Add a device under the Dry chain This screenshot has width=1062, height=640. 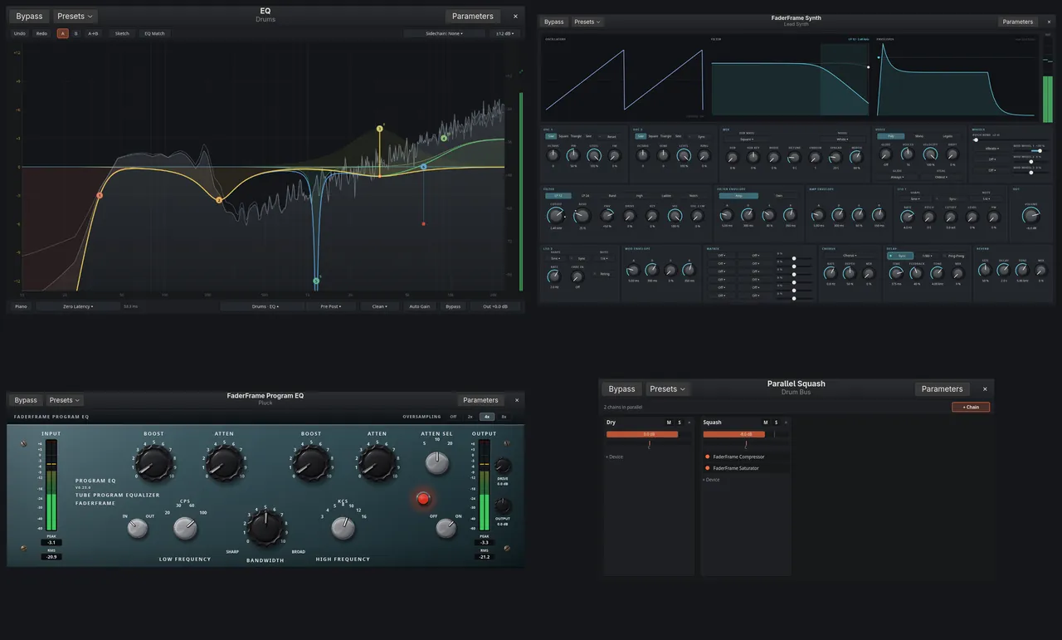click(x=615, y=457)
